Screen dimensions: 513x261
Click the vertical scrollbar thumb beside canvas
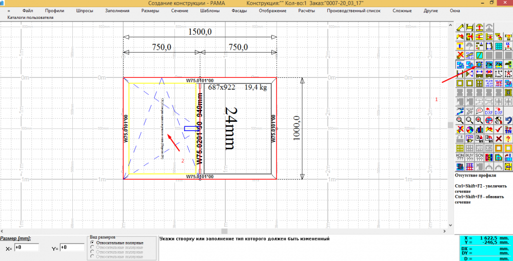pos(450,125)
